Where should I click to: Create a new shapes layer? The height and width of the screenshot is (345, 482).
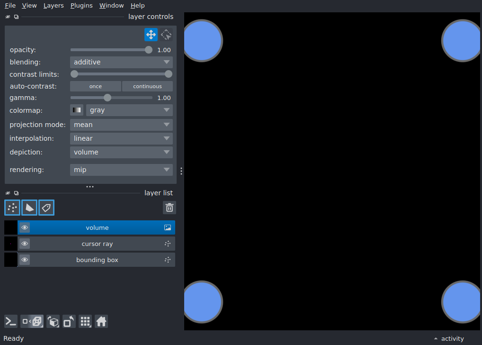[29, 208]
